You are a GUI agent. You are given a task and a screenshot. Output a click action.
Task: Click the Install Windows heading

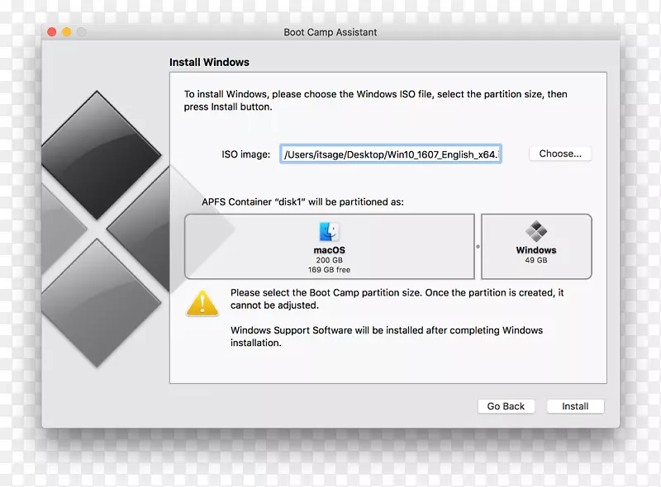coord(209,62)
